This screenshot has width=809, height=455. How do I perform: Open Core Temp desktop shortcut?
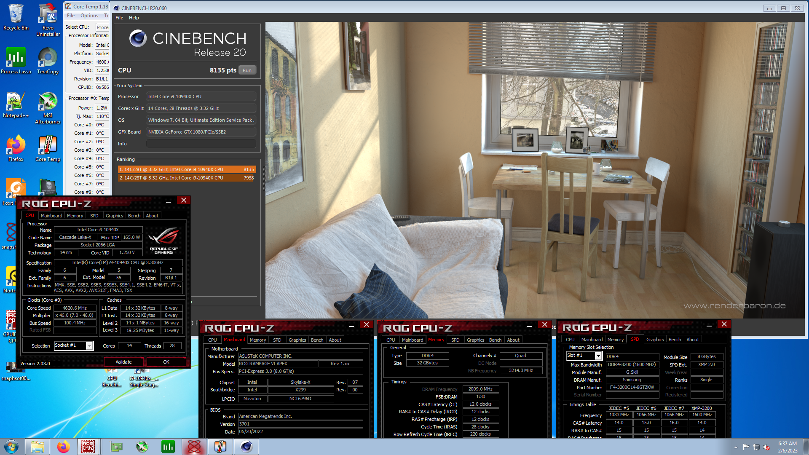point(48,148)
